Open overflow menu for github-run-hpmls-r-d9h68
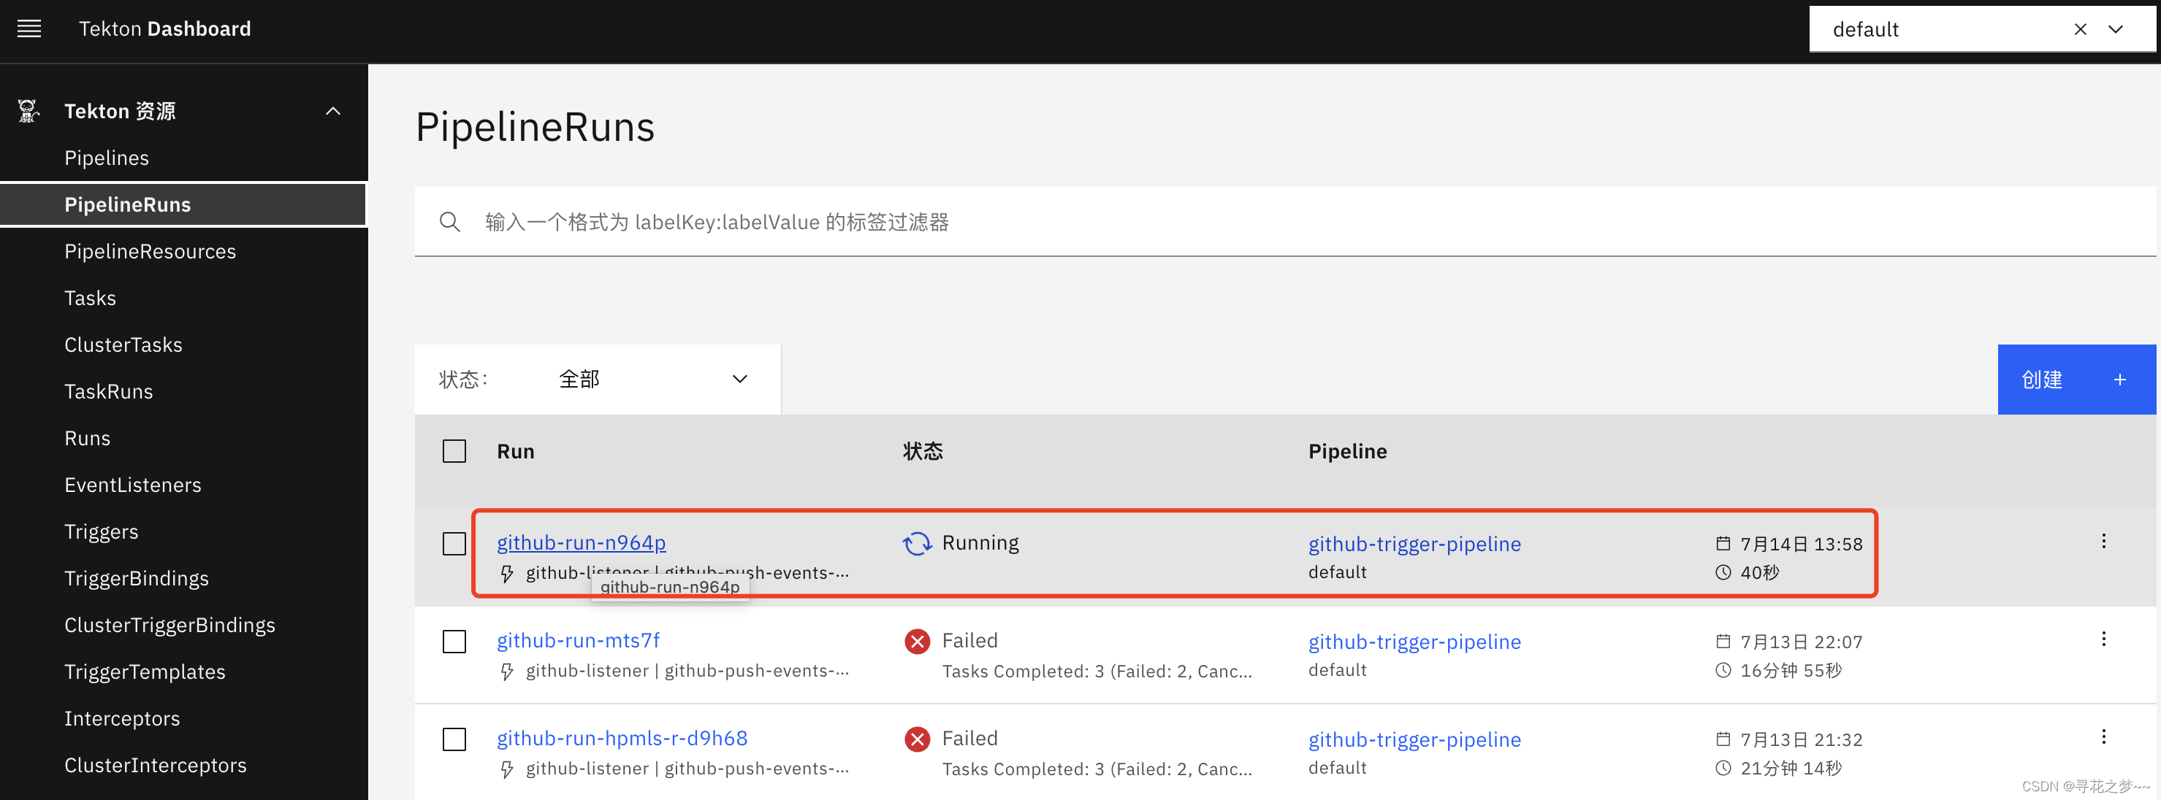 point(2103,738)
